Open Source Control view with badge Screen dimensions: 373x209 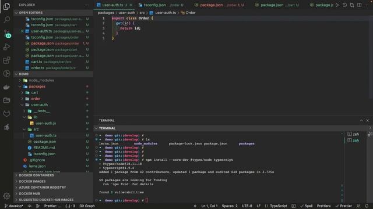[6, 34]
